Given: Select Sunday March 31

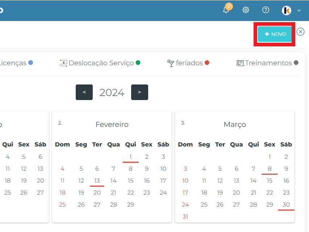Looking at the screenshot, I should [185, 217].
